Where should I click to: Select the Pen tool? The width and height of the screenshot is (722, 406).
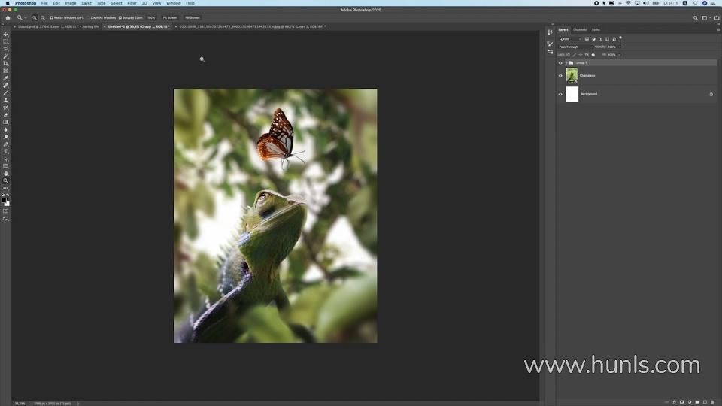[x=5, y=144]
